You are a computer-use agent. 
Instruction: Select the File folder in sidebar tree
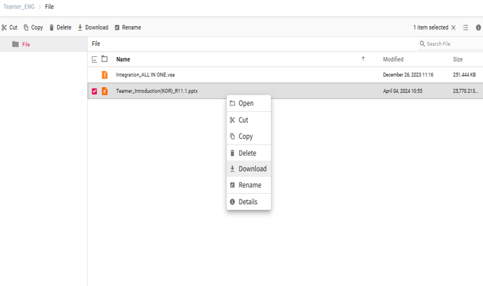pos(26,45)
